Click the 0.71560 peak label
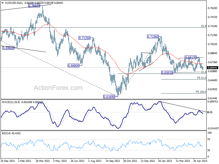Viewport: 219px width, 164px height. tap(153, 37)
